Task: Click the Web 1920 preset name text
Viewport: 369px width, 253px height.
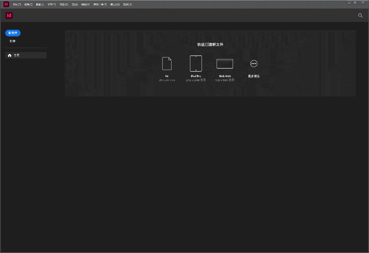Action: [x=225, y=76]
